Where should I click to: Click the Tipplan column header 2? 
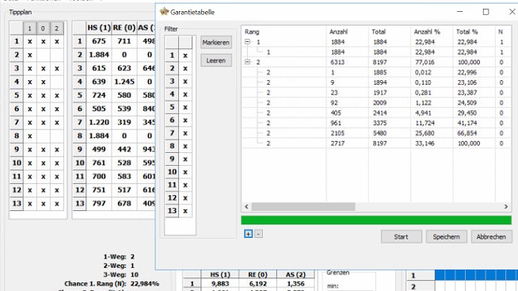[x=56, y=29]
